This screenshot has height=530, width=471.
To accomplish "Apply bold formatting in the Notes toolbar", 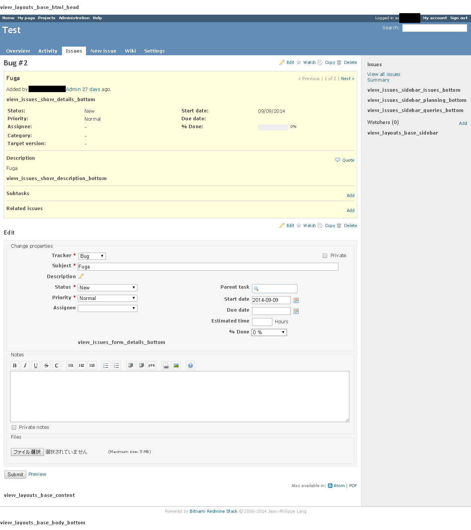I will click(14, 365).
